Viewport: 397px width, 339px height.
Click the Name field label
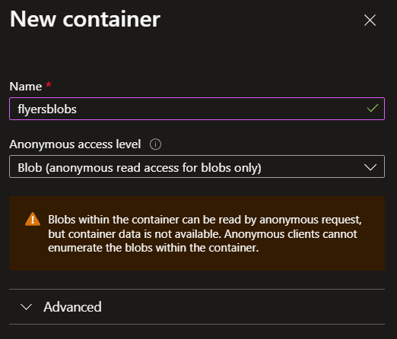26,87
